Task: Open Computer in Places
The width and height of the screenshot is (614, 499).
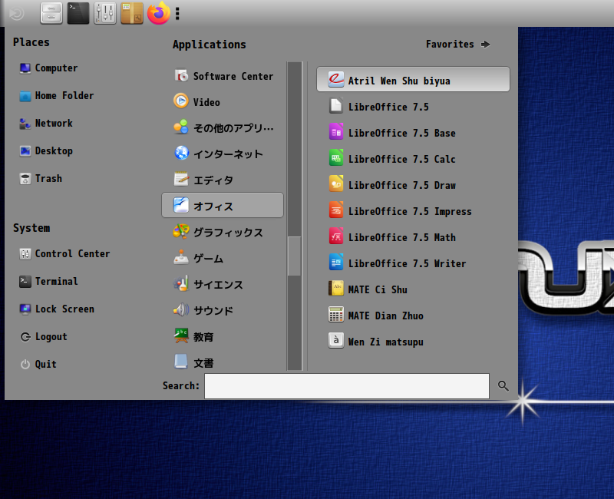Action: 48,68
